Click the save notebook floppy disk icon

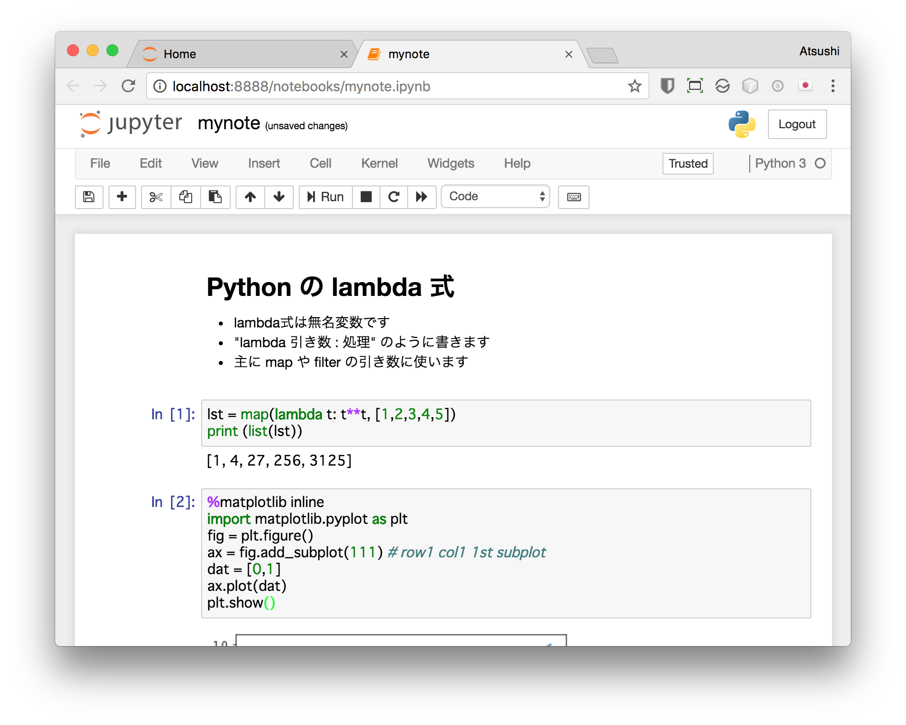(x=89, y=197)
